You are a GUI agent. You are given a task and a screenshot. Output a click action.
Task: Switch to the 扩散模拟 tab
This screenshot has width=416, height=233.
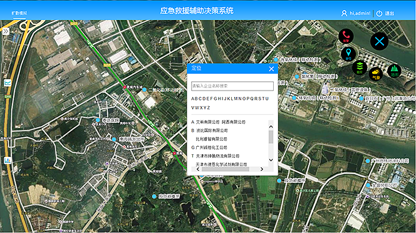tap(19, 13)
